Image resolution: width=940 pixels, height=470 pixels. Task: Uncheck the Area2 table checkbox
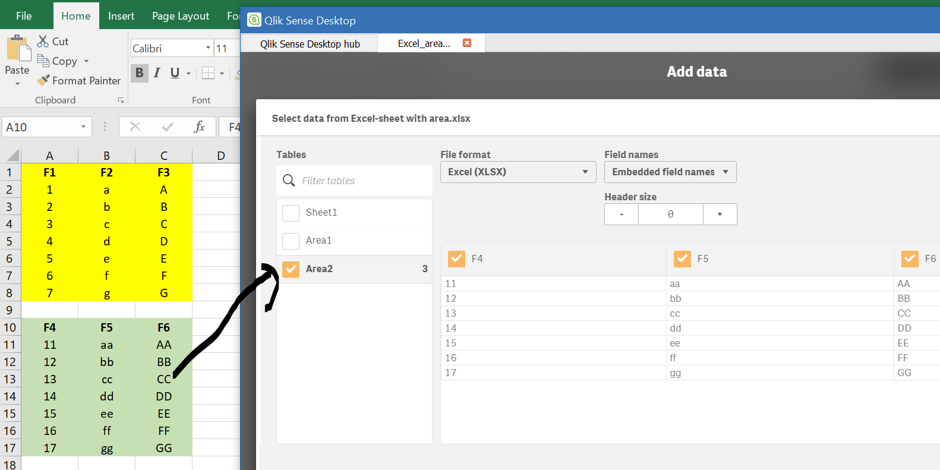pyautogui.click(x=291, y=269)
